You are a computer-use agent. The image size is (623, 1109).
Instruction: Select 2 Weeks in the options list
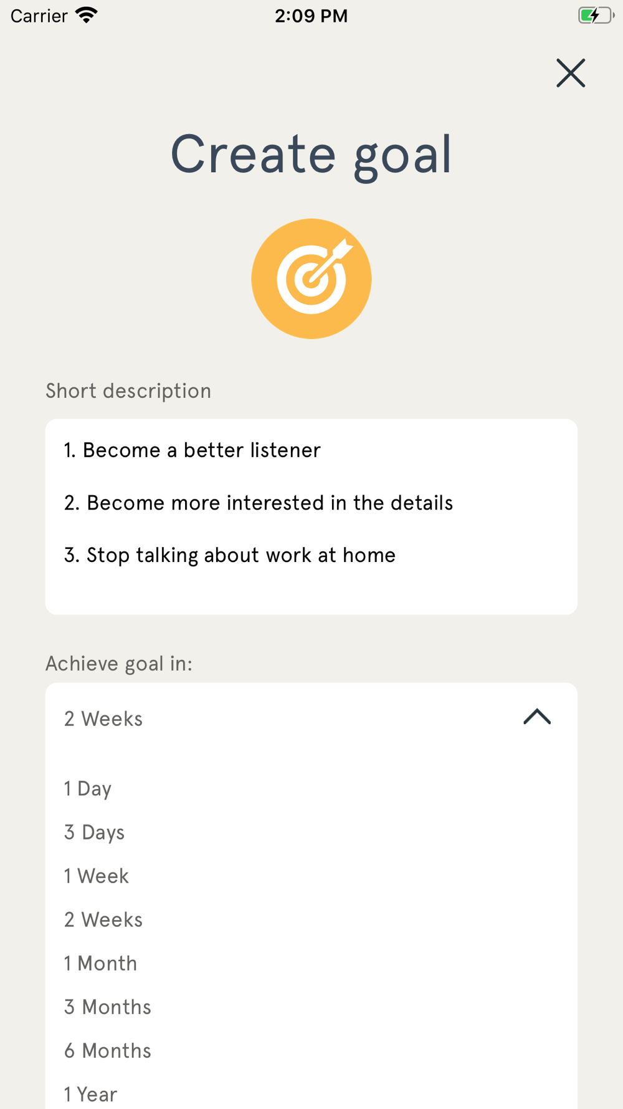pos(103,920)
